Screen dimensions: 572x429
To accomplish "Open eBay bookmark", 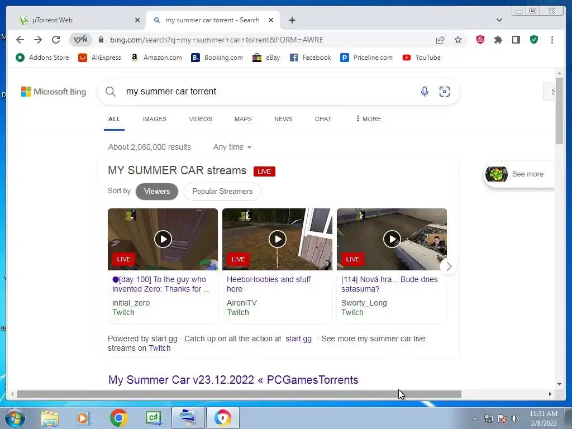I will point(266,58).
